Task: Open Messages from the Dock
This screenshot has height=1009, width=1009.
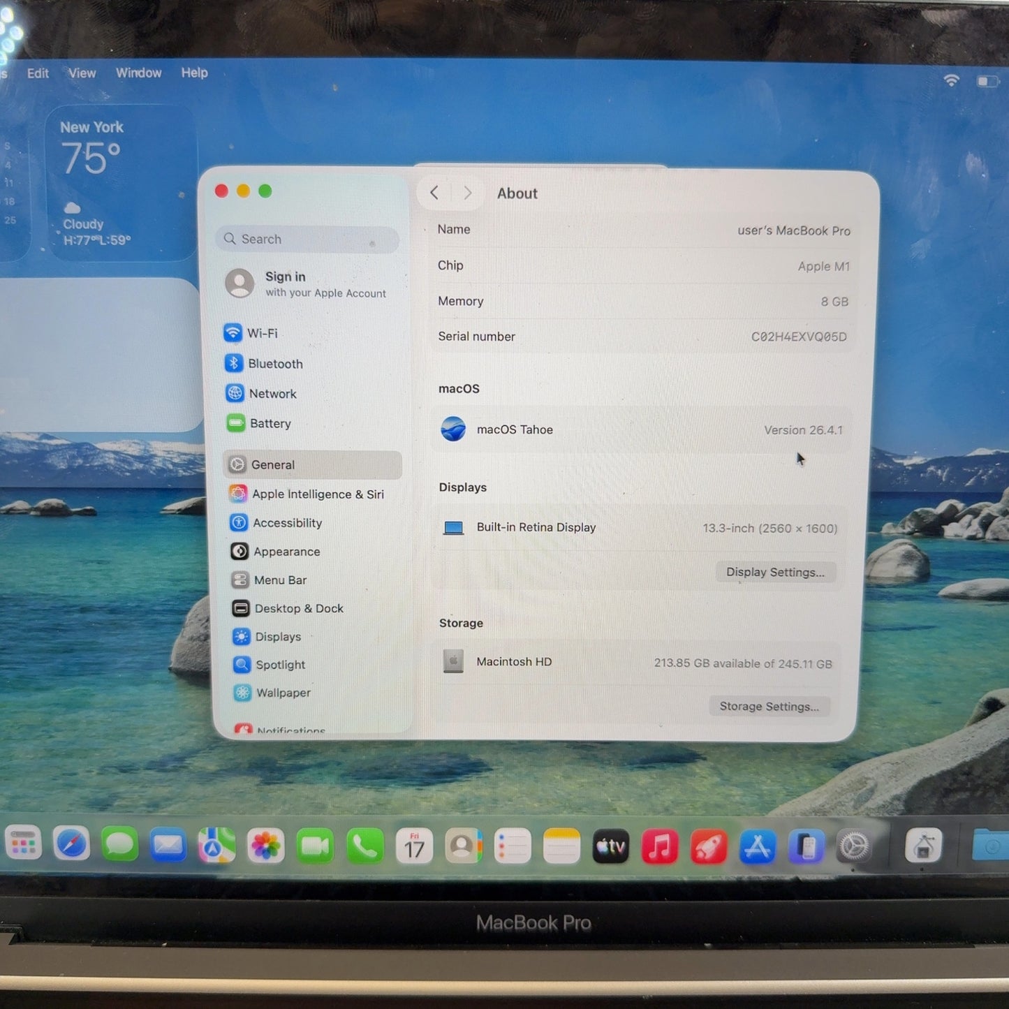Action: point(120,844)
